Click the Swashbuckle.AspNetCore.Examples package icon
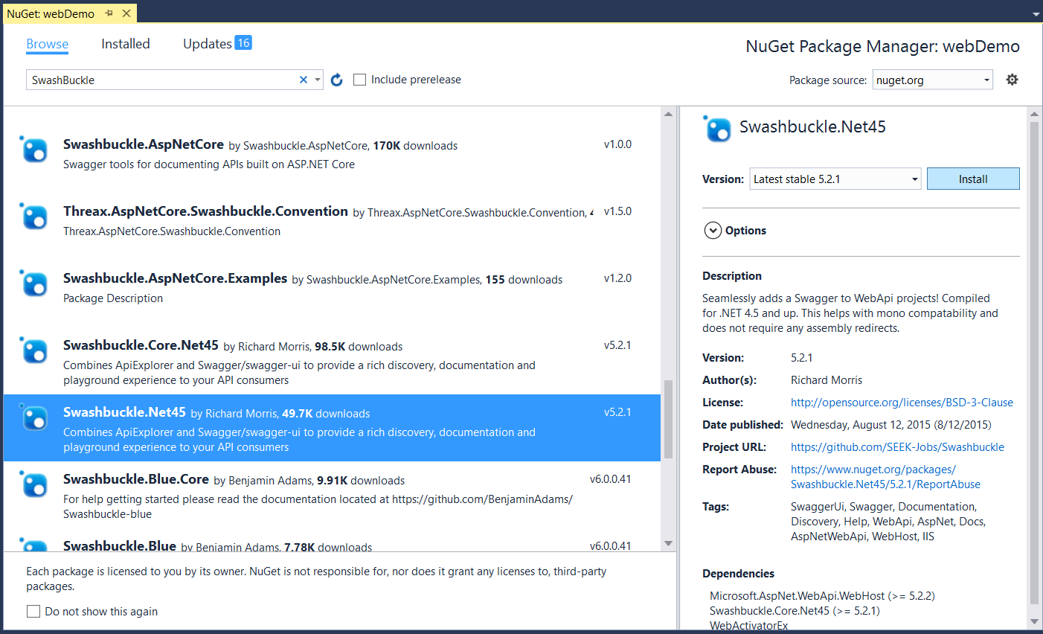 34,284
